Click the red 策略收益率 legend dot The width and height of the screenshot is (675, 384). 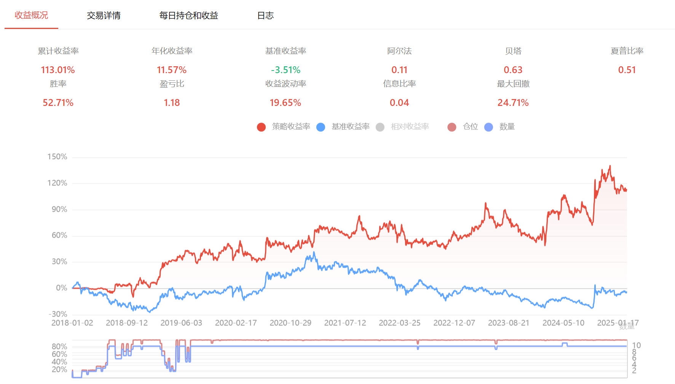pos(261,127)
